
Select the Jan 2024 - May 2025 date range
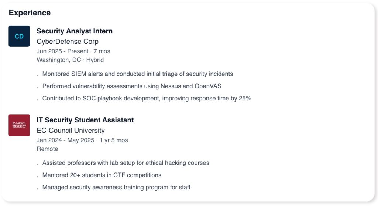click(x=65, y=140)
